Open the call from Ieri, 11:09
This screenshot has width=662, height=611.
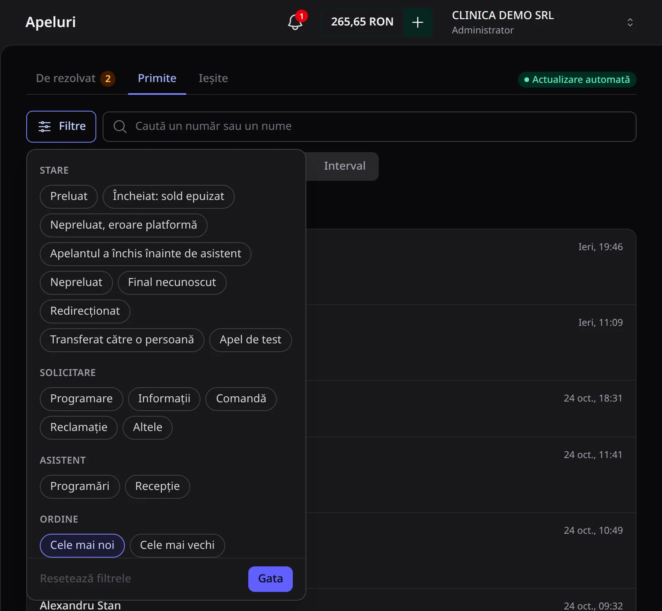(471, 343)
